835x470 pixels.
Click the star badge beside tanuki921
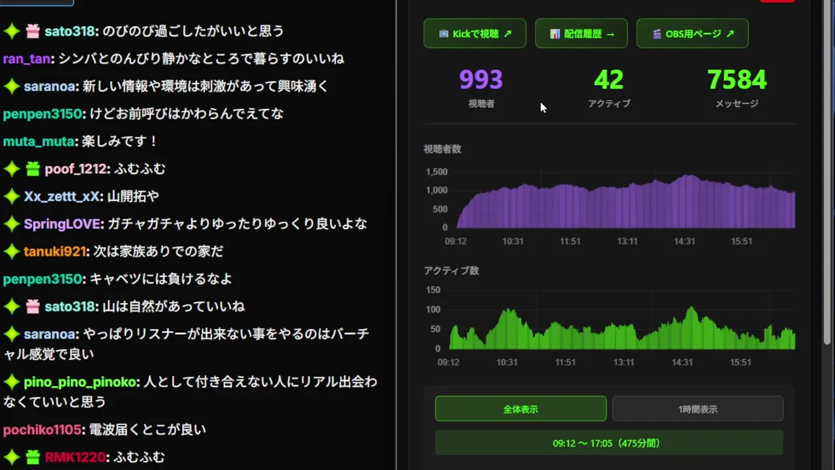(11, 251)
